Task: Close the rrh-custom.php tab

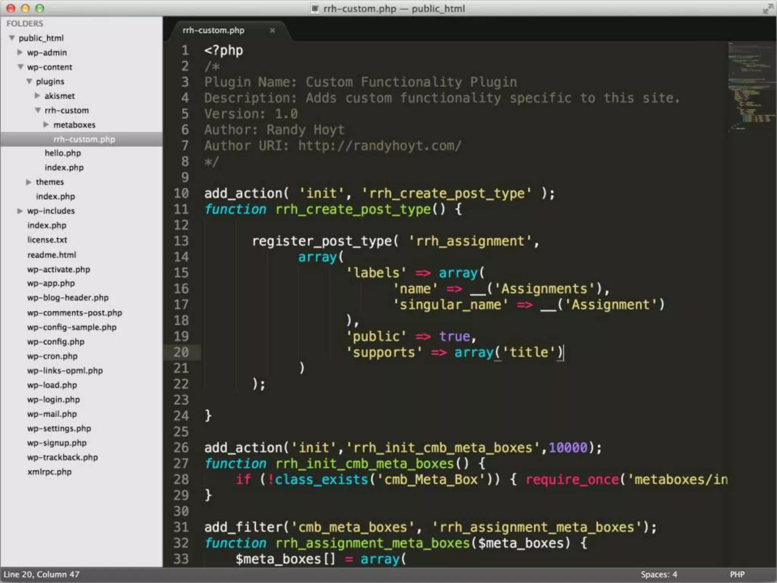Action: tap(272, 30)
